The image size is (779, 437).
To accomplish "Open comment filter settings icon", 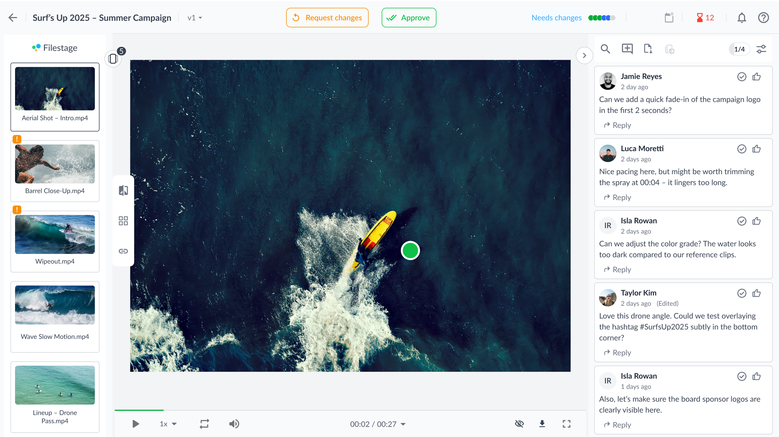I will click(x=761, y=49).
